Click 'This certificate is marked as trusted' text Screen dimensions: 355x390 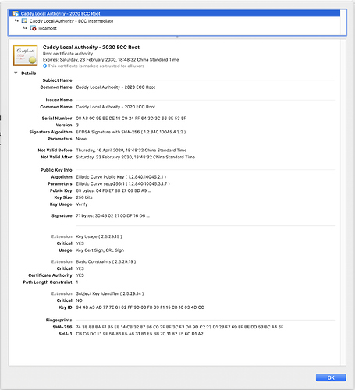click(x=96, y=66)
